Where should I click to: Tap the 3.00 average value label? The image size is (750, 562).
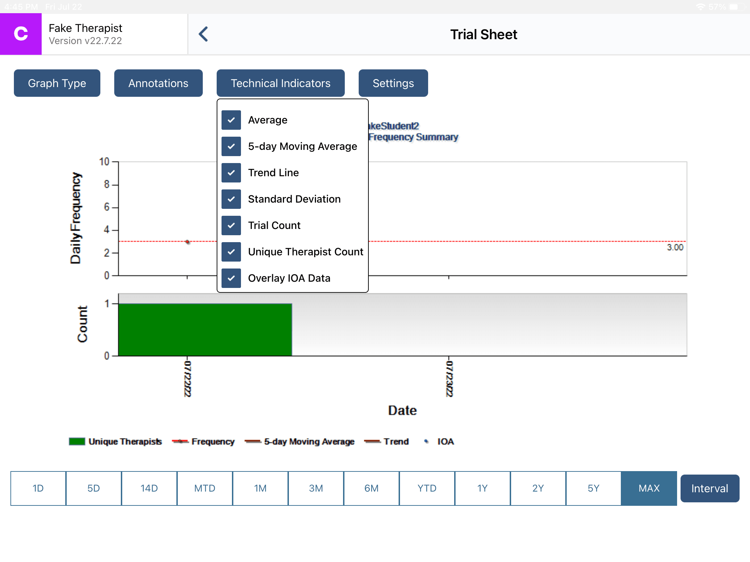tap(675, 247)
